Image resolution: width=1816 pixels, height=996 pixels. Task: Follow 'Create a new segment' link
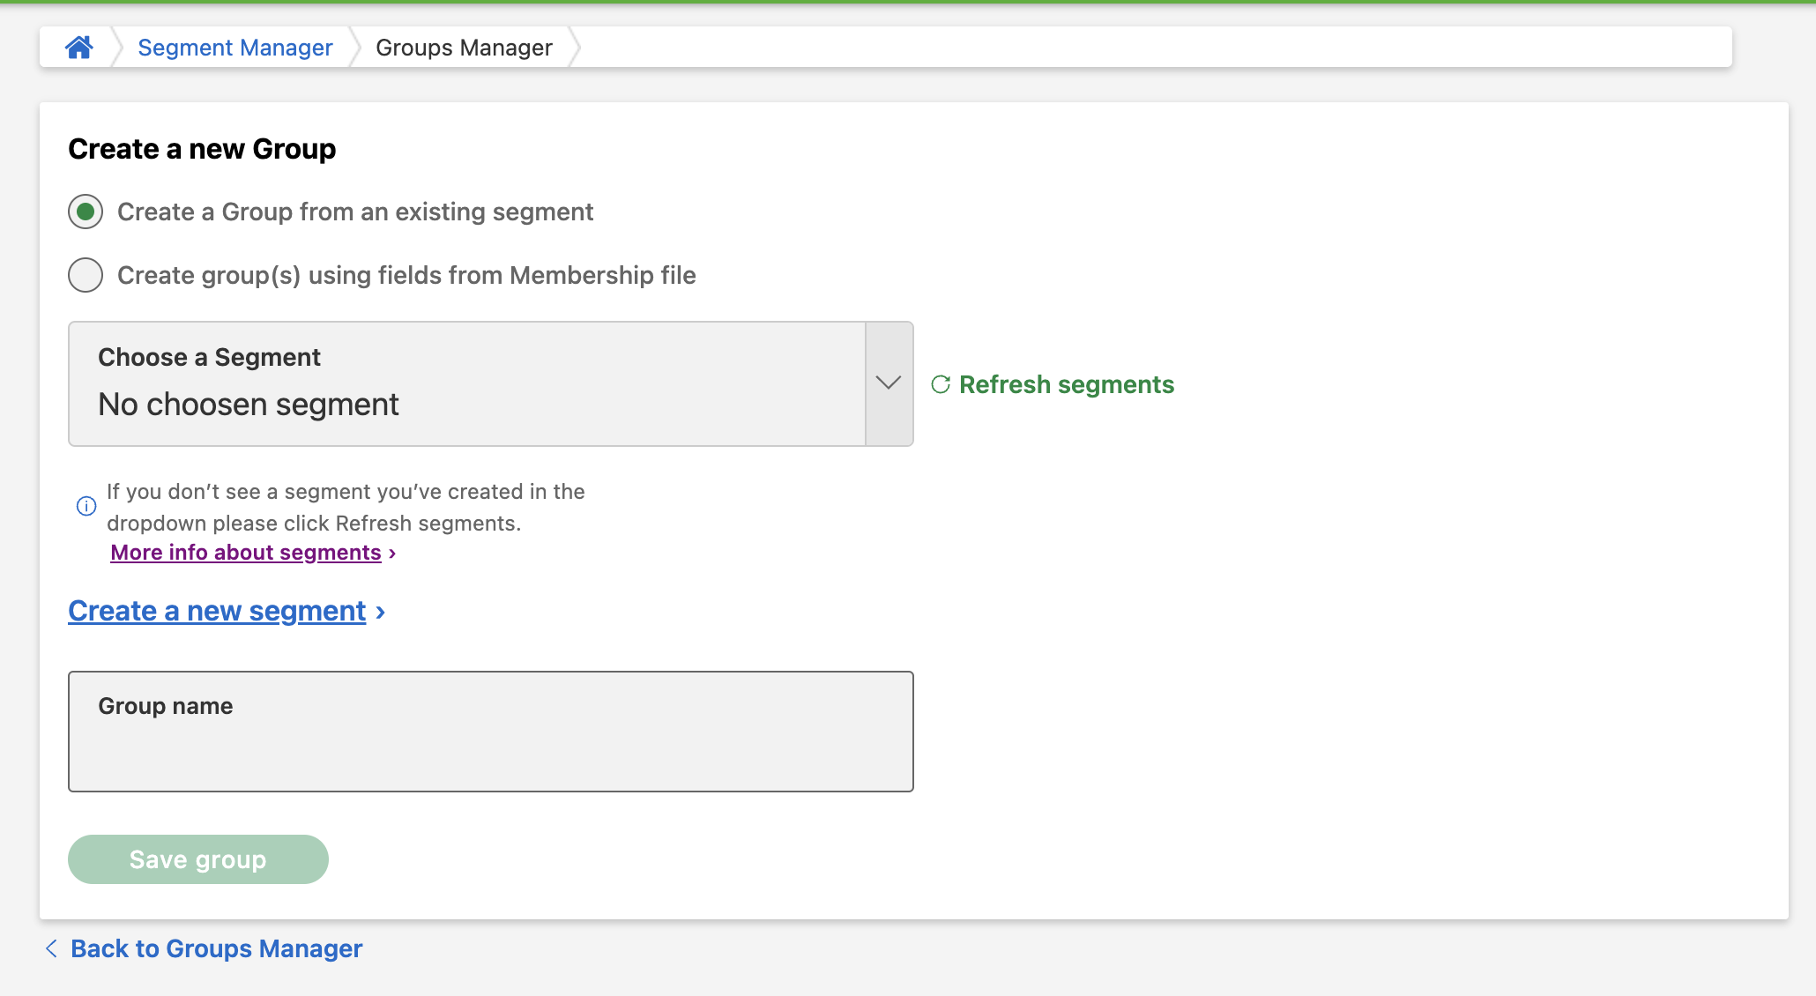[x=217, y=611]
